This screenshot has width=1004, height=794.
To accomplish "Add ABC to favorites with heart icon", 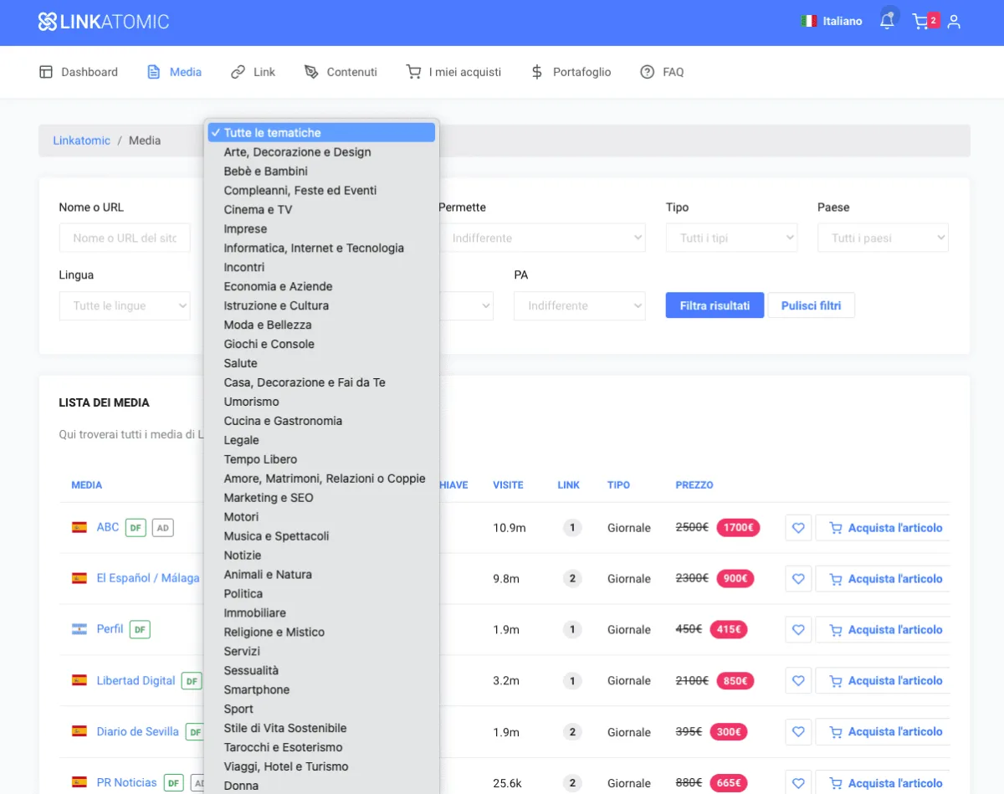I will click(x=798, y=528).
